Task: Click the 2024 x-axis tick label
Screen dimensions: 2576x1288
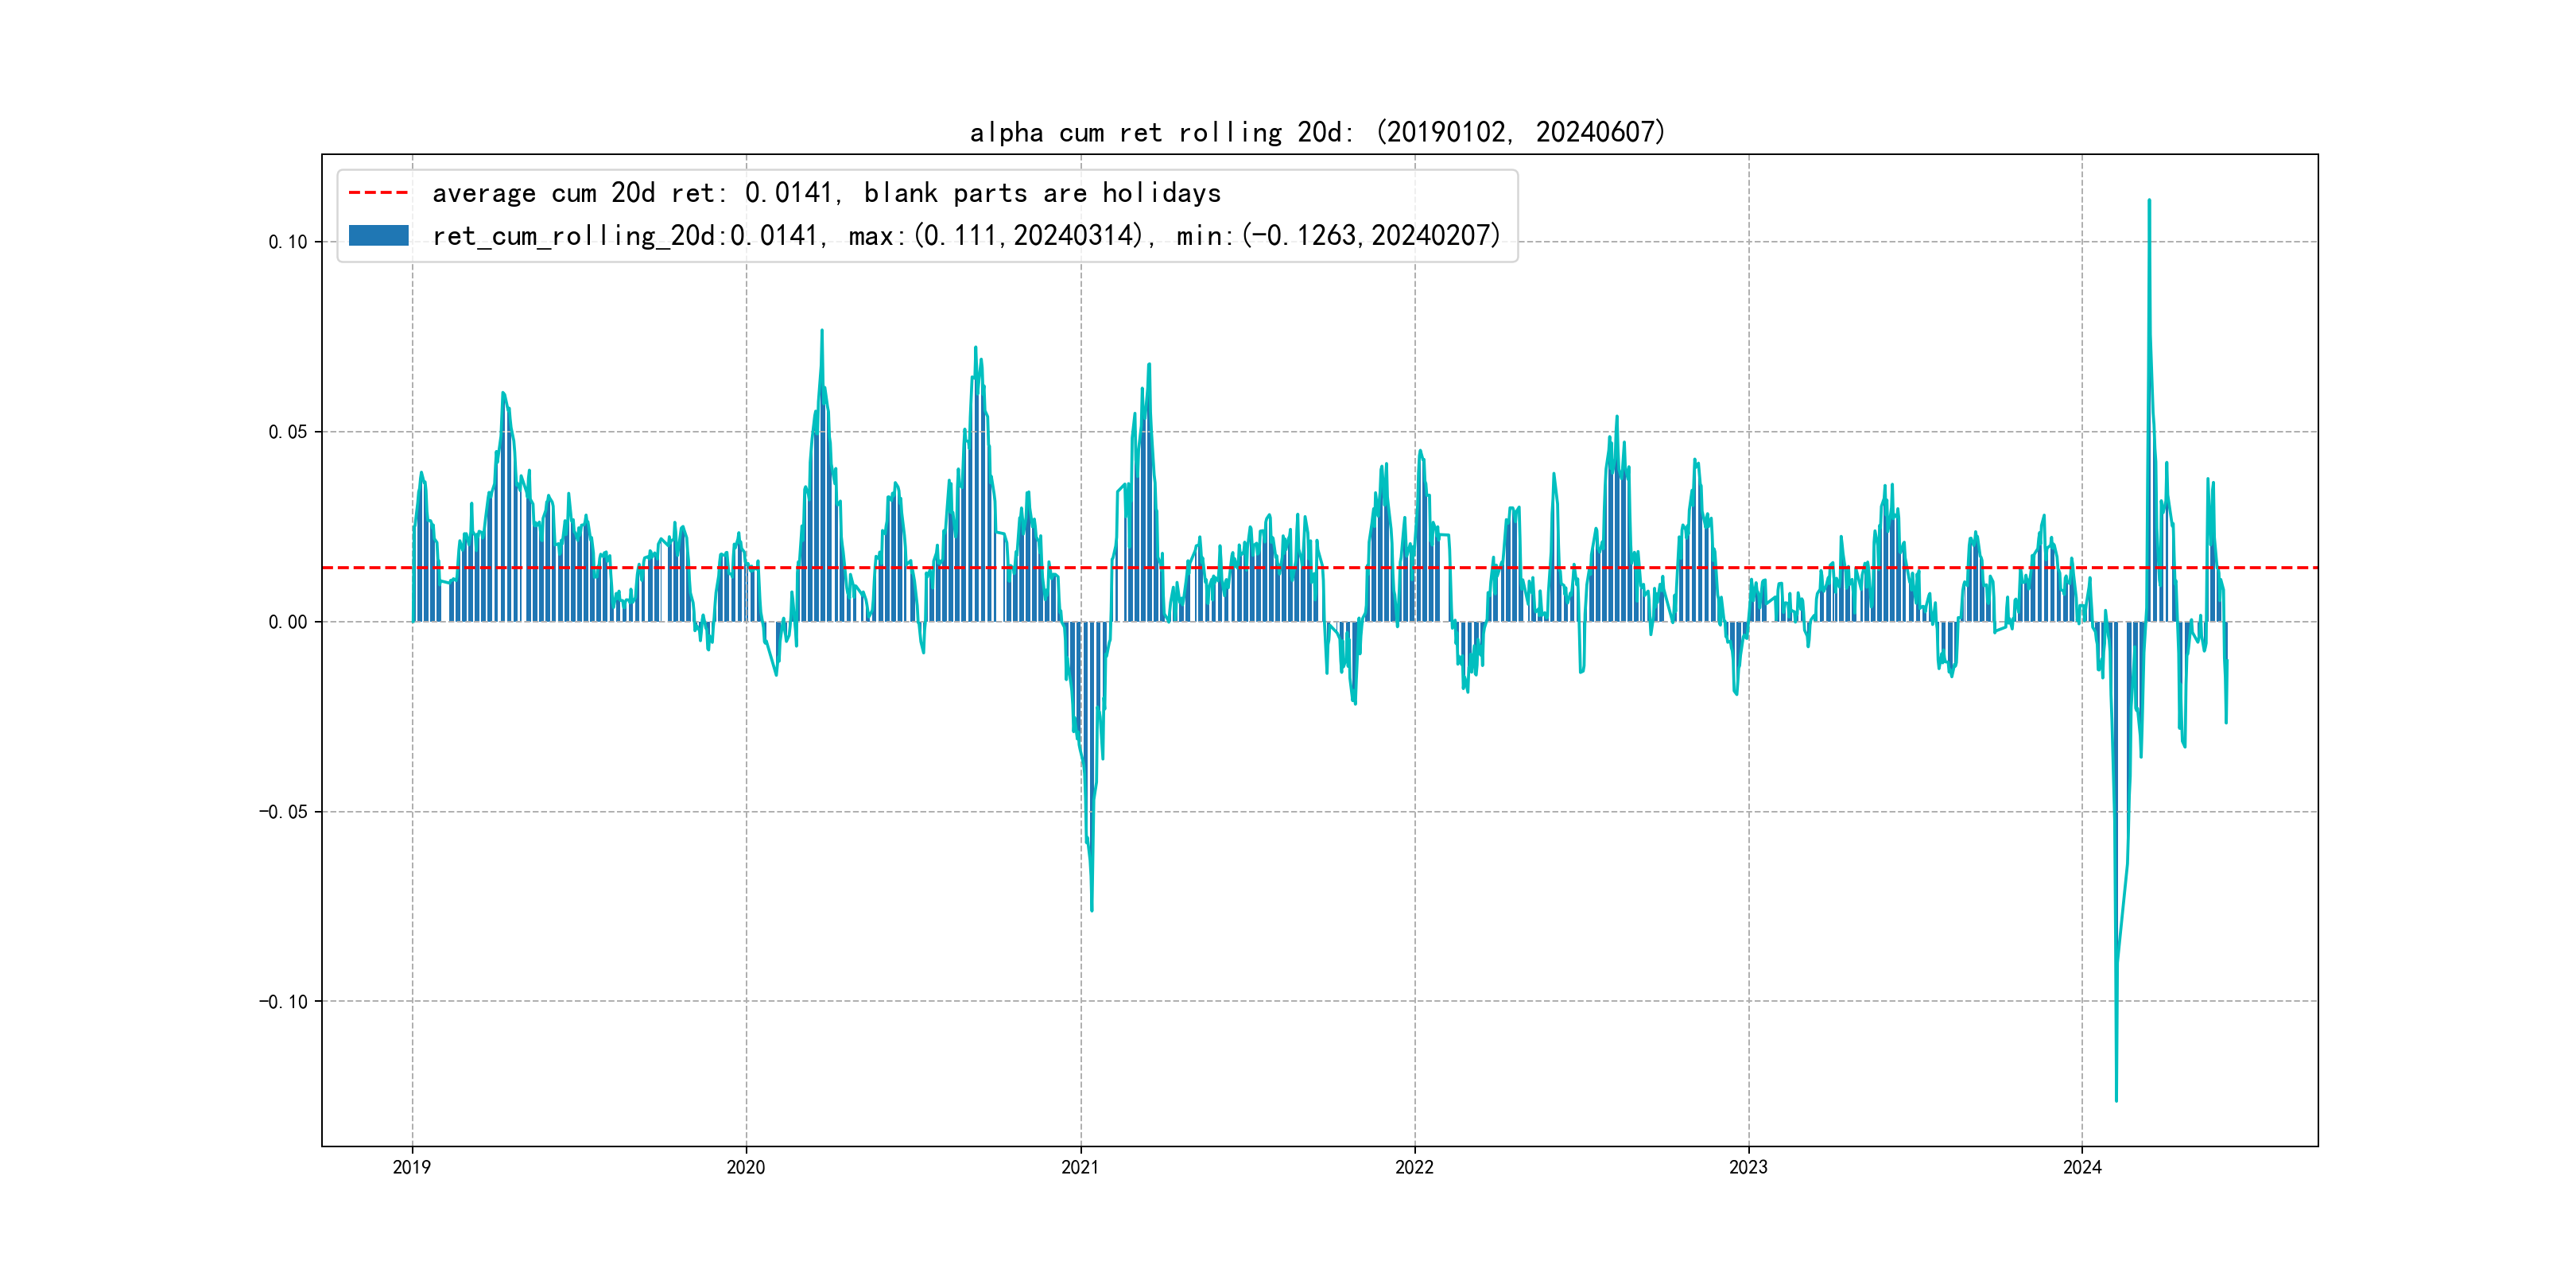Action: tap(2082, 1167)
